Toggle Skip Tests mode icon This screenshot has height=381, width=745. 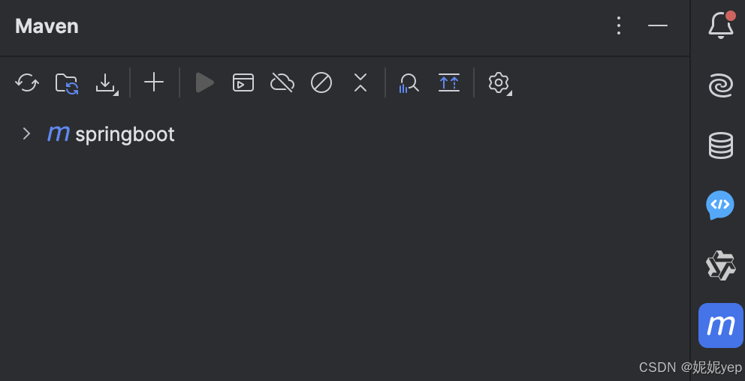coord(321,82)
